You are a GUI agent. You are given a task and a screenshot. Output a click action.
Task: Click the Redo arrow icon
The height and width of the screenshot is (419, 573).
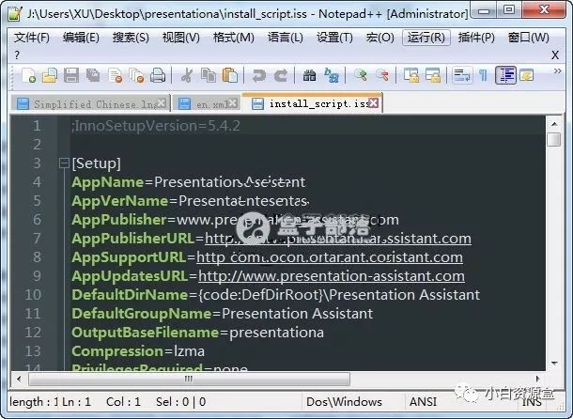(280, 75)
